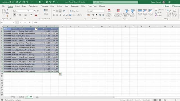Click Decrease Font Size icon

click(x=38, y=11)
